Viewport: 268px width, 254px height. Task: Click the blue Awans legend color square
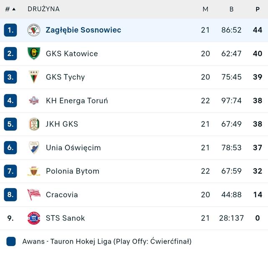(x=11, y=241)
